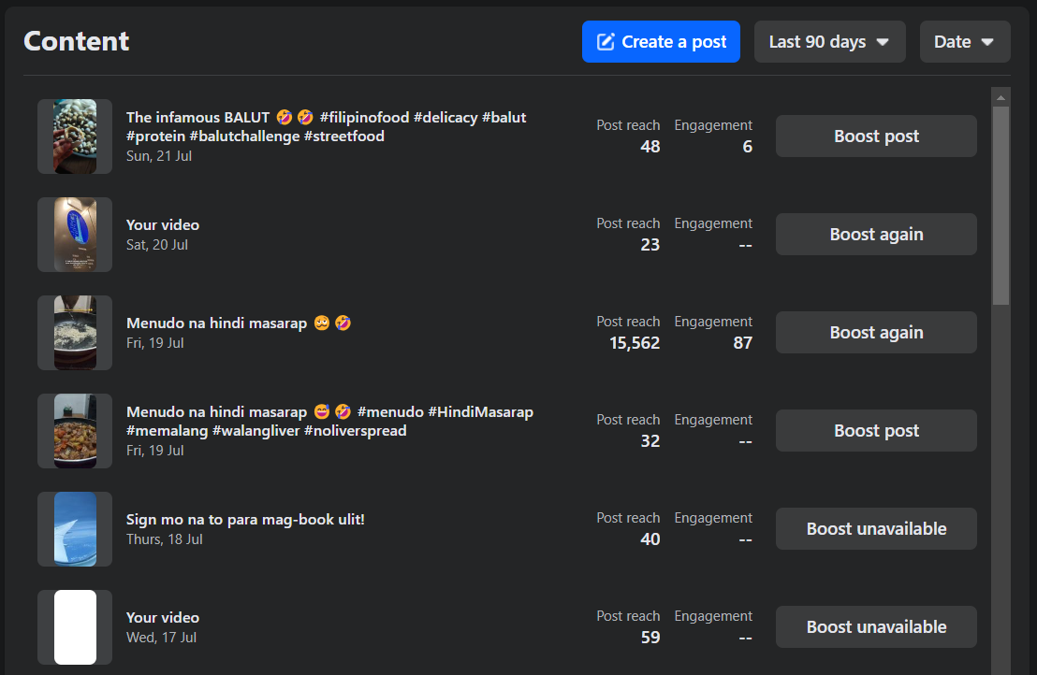
Task: Click the compose icon in Create a post
Action: pos(606,42)
